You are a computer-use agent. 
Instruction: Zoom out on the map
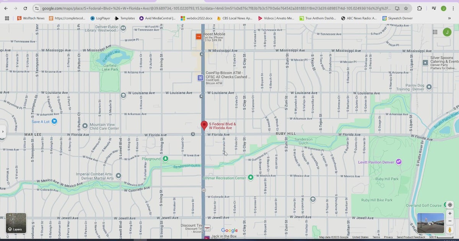coord(450,222)
